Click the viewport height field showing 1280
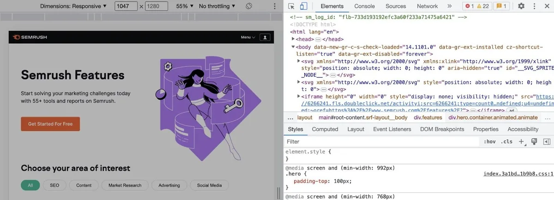This screenshot has width=554, height=200. (157, 6)
